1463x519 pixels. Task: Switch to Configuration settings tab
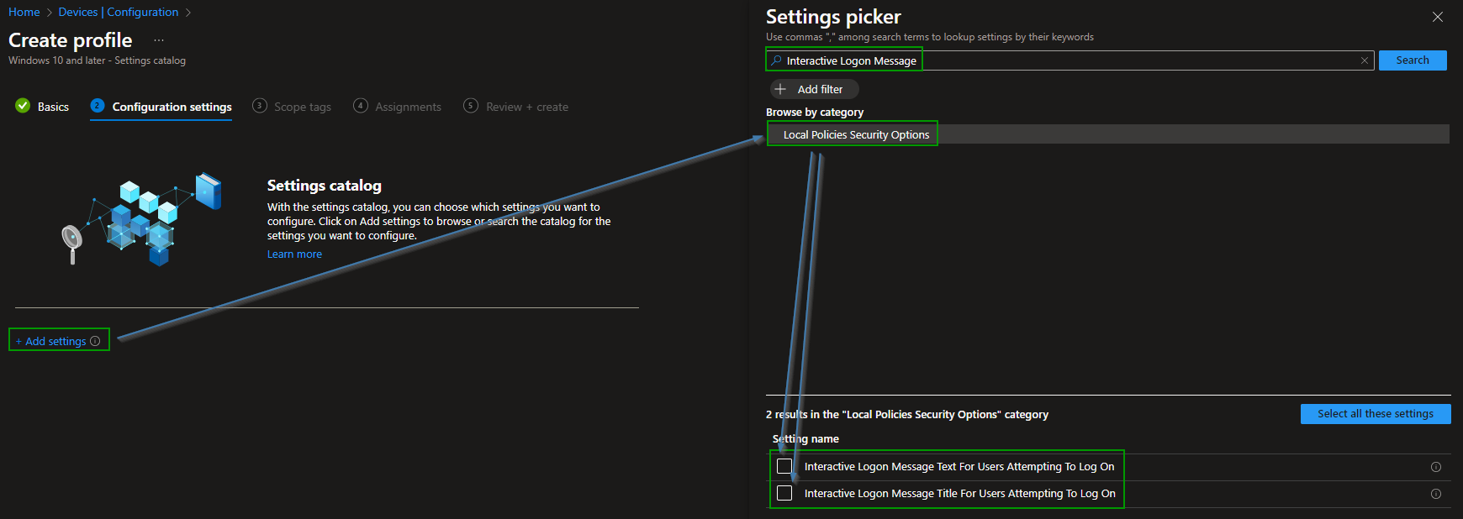tap(172, 107)
